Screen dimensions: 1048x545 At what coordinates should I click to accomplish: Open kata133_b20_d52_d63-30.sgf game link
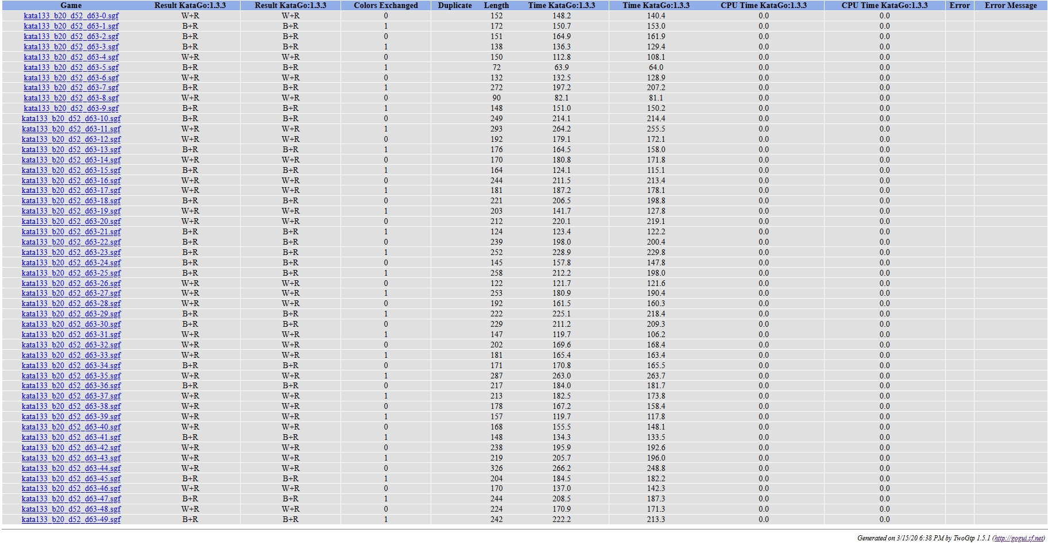click(71, 324)
